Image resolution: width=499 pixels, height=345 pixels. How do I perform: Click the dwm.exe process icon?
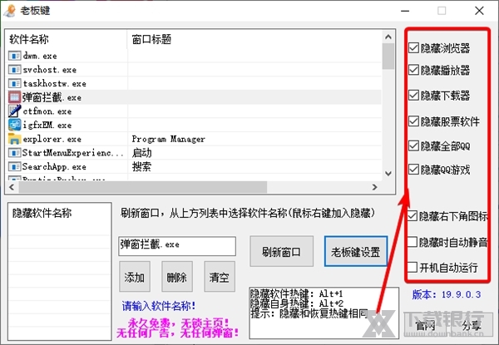coord(14,56)
